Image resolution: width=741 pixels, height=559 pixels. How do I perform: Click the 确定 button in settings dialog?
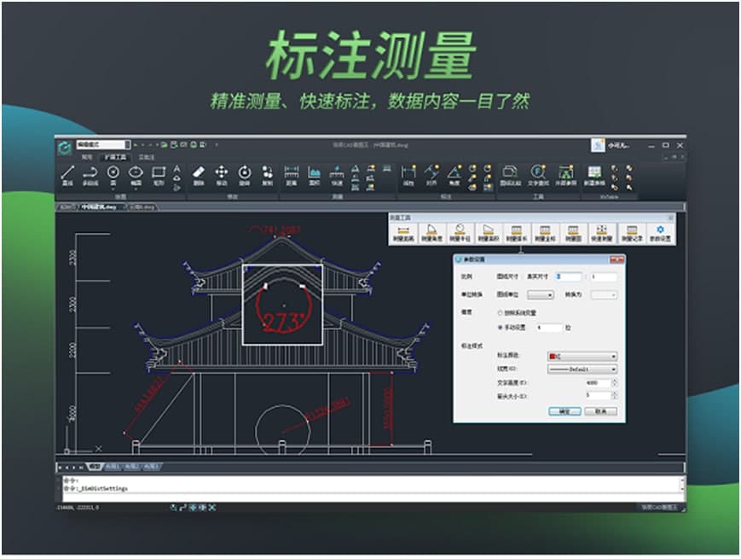pos(563,411)
